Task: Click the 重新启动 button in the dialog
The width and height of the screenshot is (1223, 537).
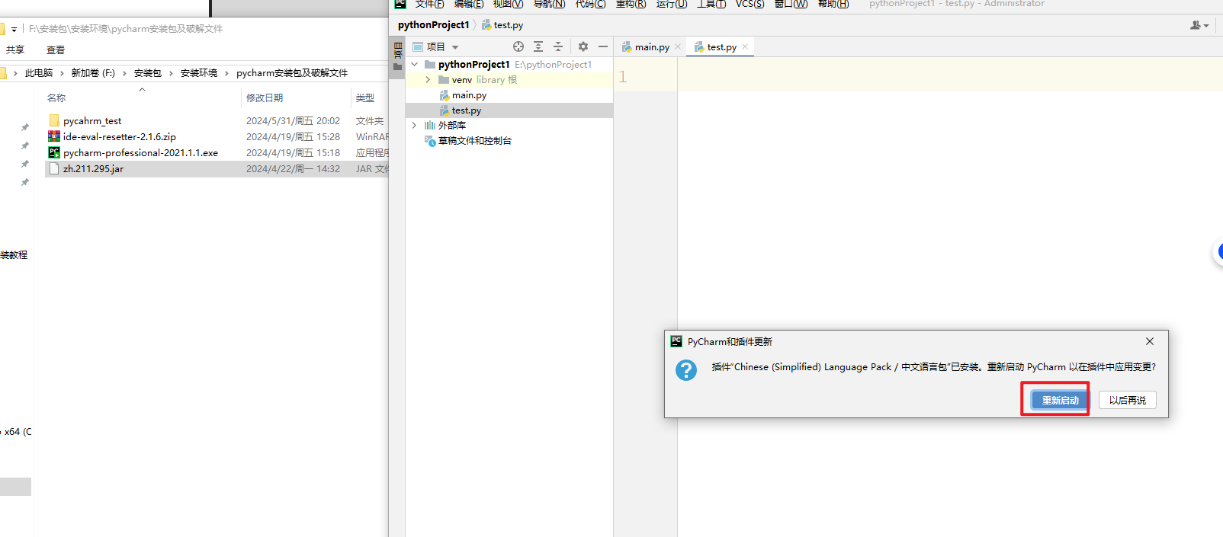Action: click(1060, 400)
